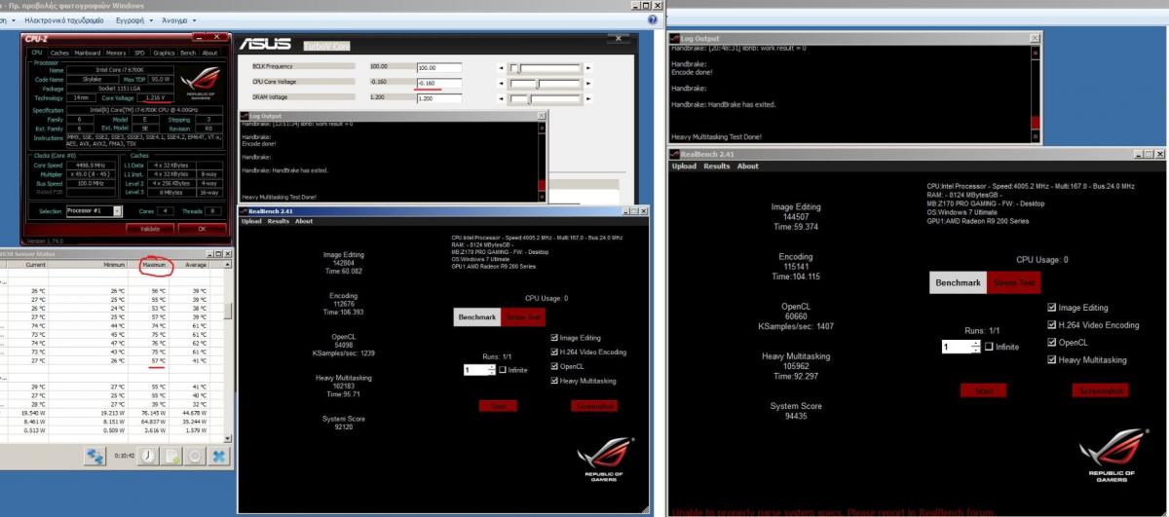Click the Photo Viewer help question-mark icon
The image size is (1169, 517).
[x=651, y=18]
